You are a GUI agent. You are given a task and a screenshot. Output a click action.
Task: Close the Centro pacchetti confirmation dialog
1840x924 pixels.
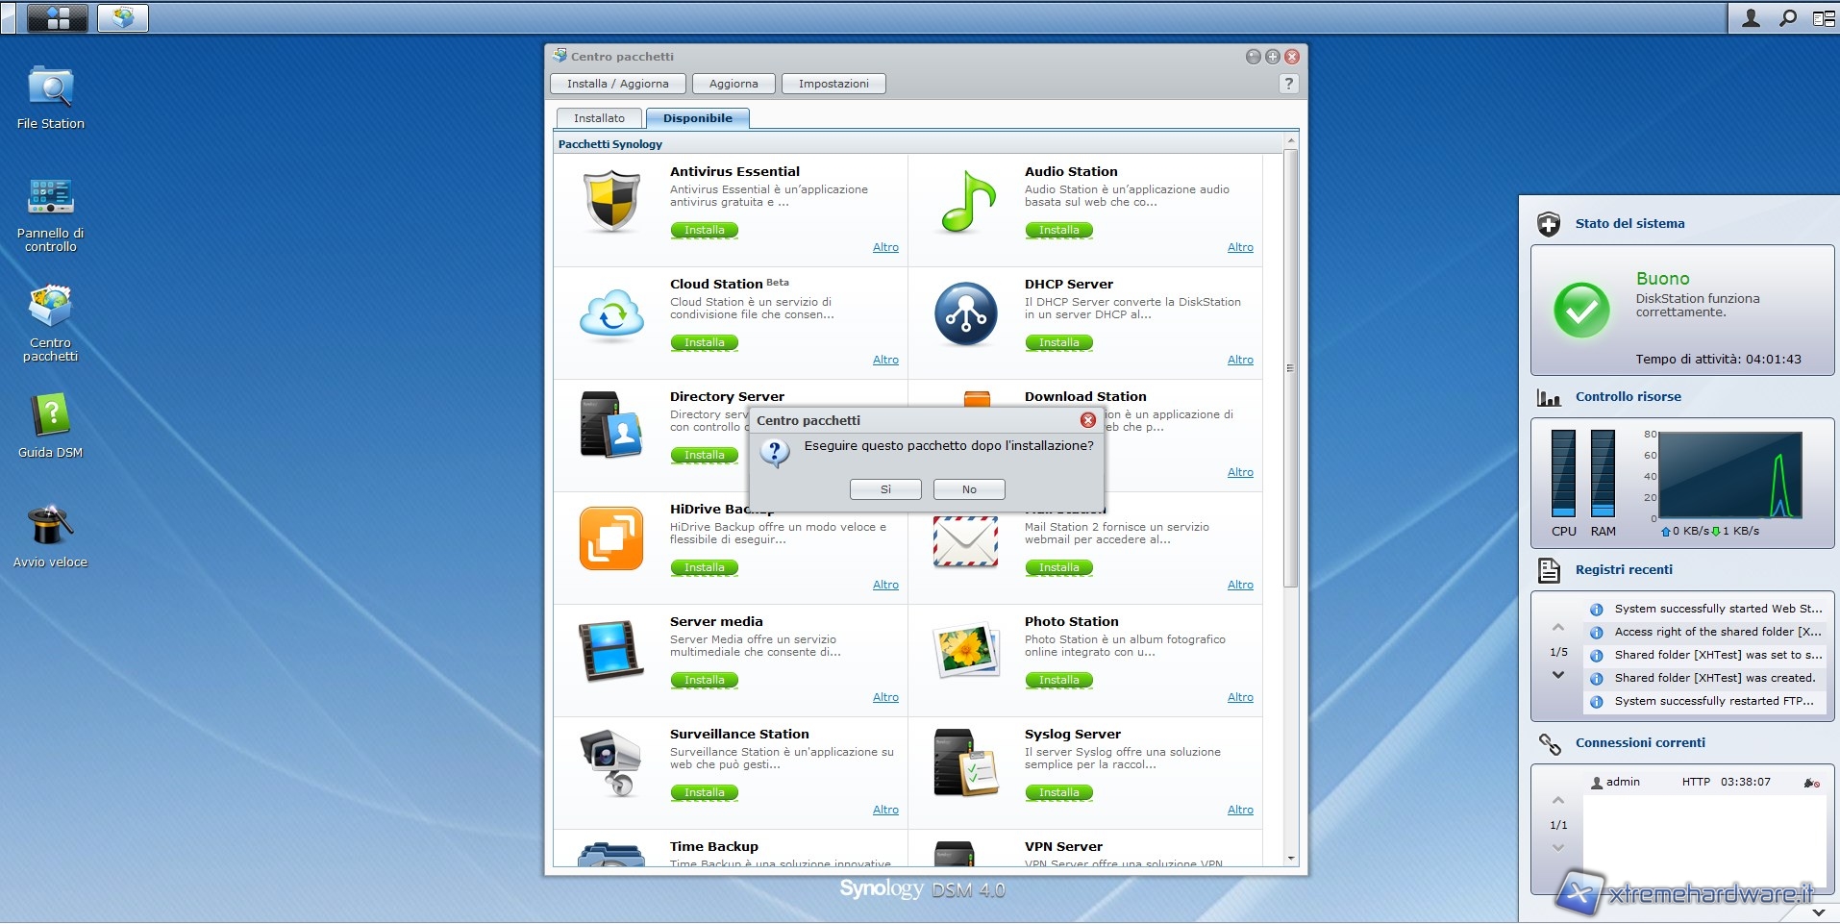pos(1087,420)
